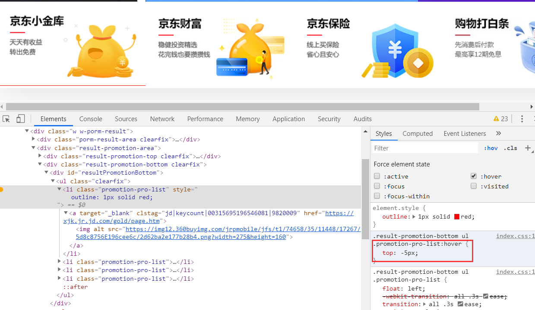Collapse the anchor target _blank node
The width and height of the screenshot is (535, 310).
coord(66,213)
